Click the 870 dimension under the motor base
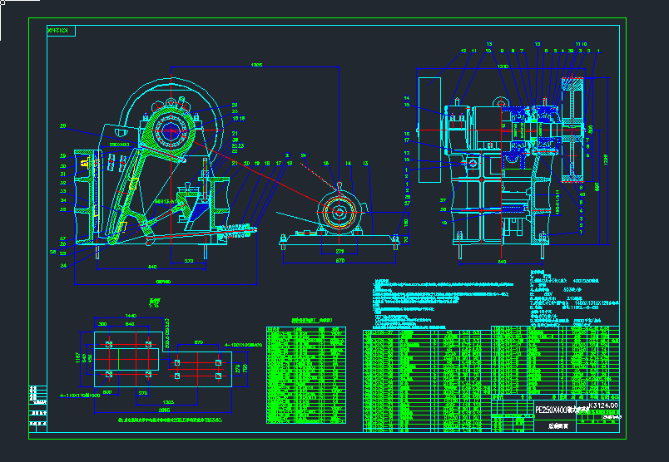 pos(339,262)
